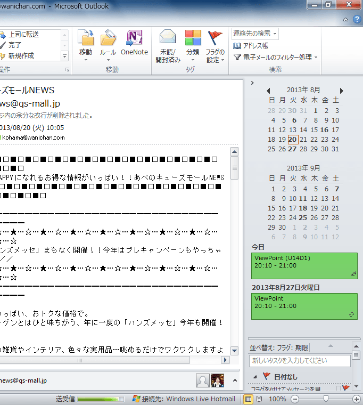Tick the task completion checkbox
This screenshot has width=363, height=405.
coord(338,388)
